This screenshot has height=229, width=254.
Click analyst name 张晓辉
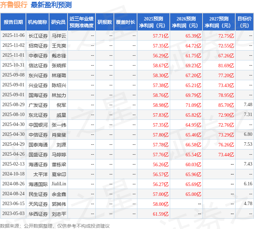pos(59,66)
